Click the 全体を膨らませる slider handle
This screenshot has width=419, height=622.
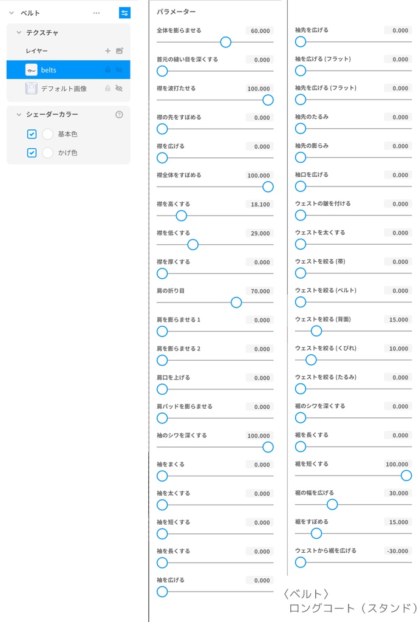tap(226, 42)
